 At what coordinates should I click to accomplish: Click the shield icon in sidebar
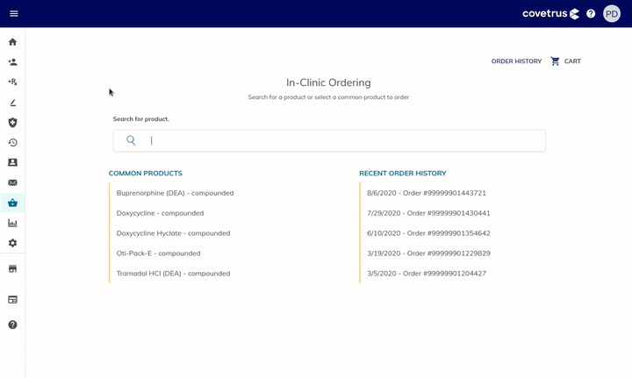[12, 123]
